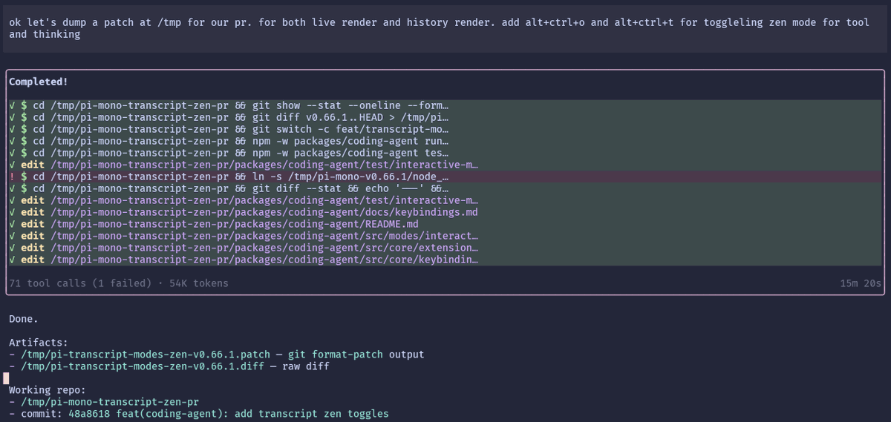
Task: Click the checkmark beside the README.md edit
Action: pyautogui.click(x=12, y=224)
